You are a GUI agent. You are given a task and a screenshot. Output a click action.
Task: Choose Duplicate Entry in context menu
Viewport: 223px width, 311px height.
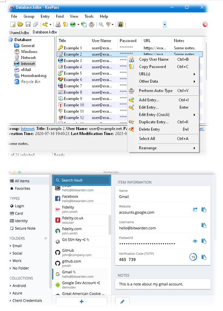pos(163,122)
